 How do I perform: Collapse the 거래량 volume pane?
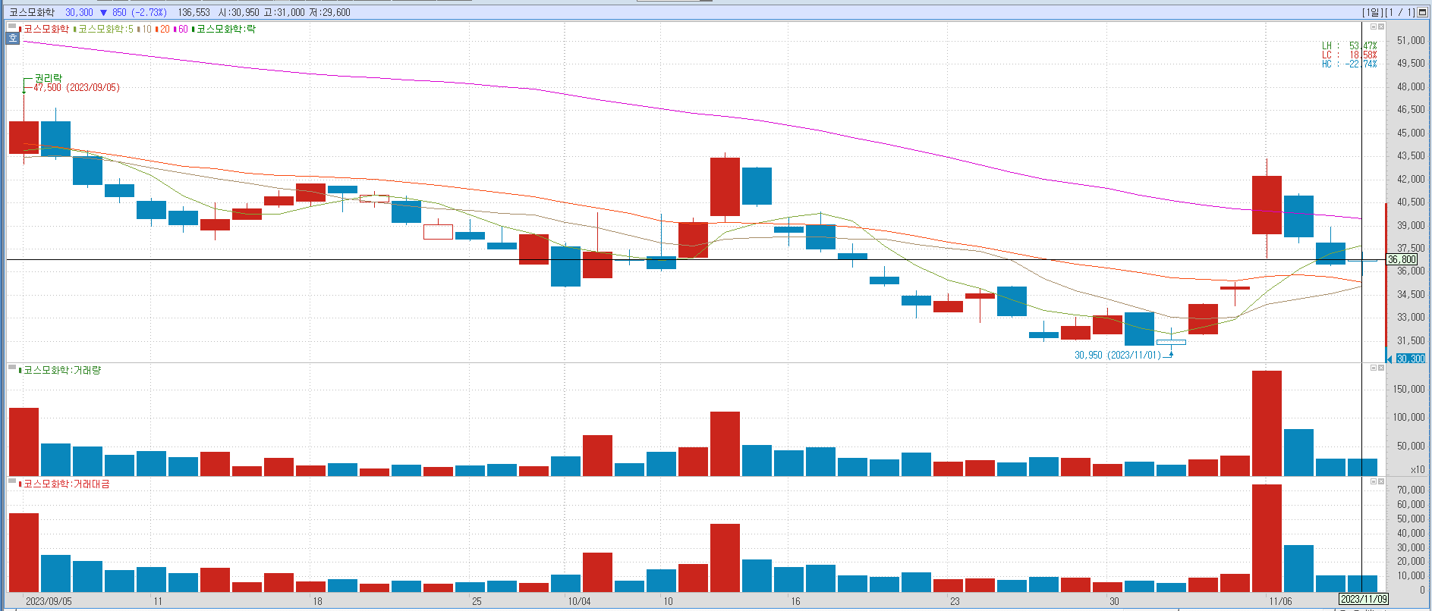pyautogui.click(x=1373, y=368)
